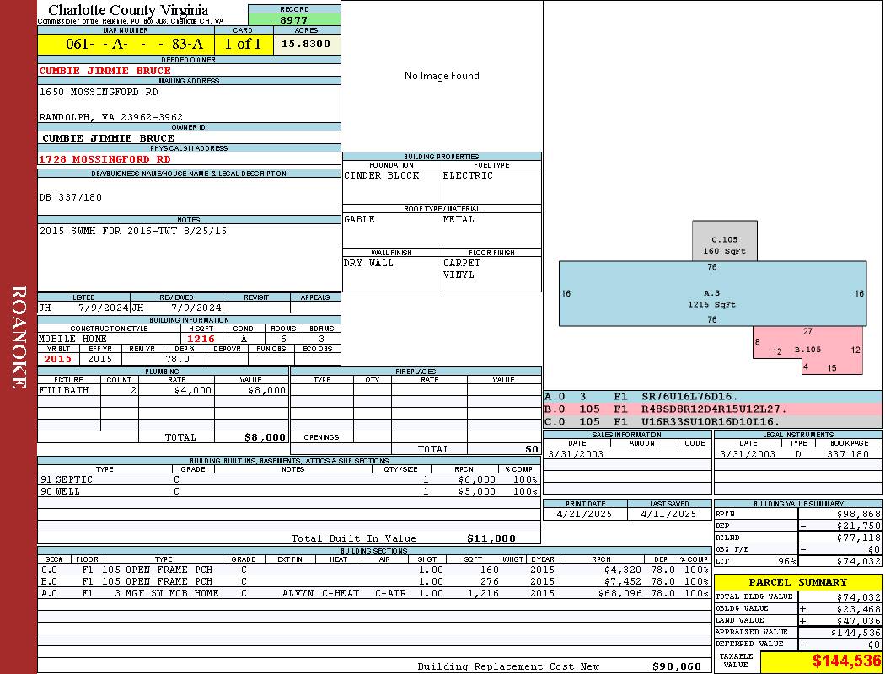Click the pink B.0 sketch legend row
The height and width of the screenshot is (674, 885).
pos(712,409)
